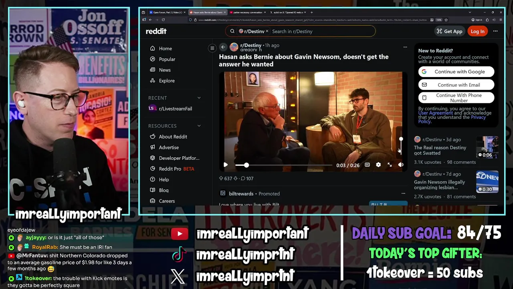Reload the page in the browser
513x289 pixels.
(163, 20)
